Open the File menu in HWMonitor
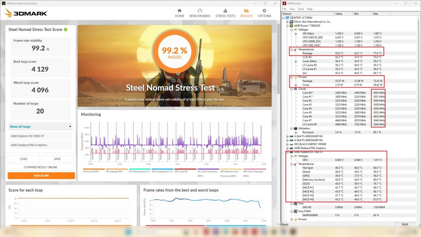Image resolution: width=421 pixels, height=237 pixels. click(x=285, y=9)
